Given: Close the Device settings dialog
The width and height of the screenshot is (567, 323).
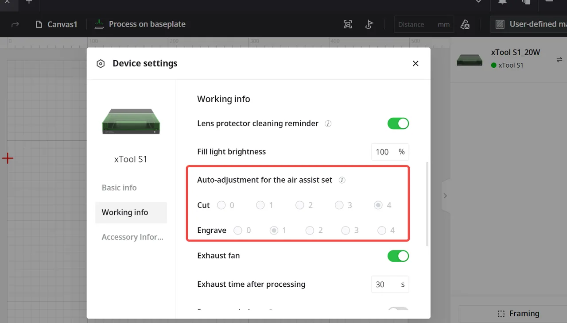Looking at the screenshot, I should (x=416, y=63).
